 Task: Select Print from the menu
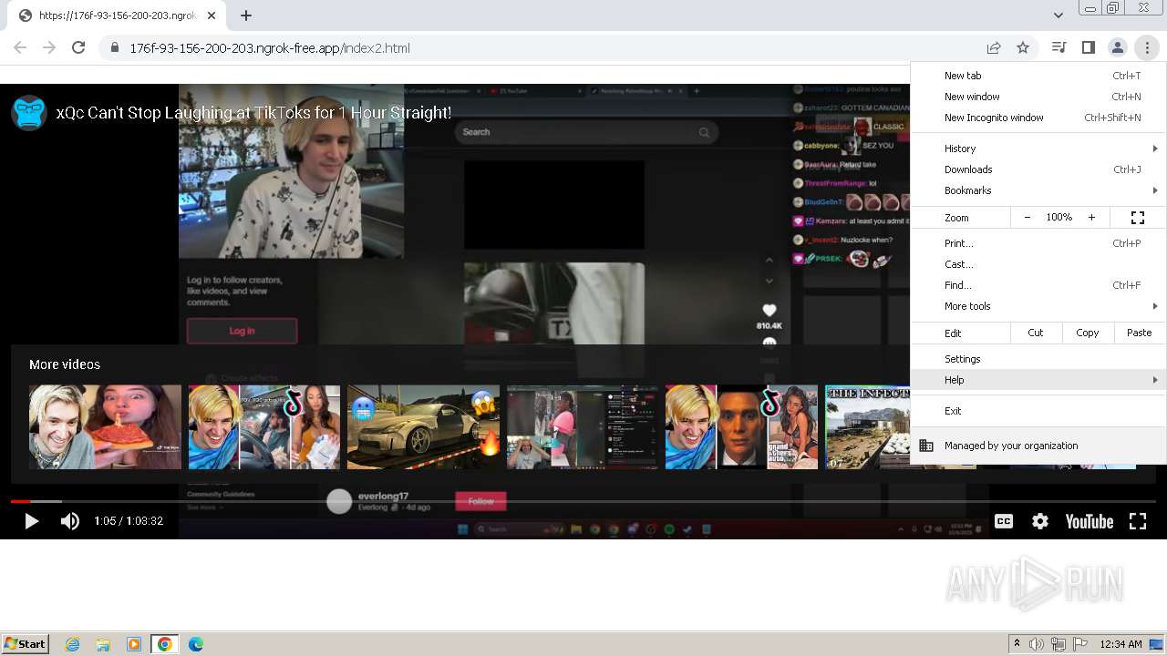pyautogui.click(x=1038, y=243)
